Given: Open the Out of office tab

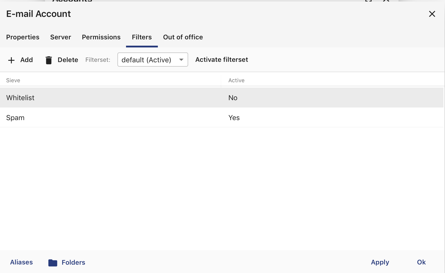Looking at the screenshot, I should coord(183,37).
